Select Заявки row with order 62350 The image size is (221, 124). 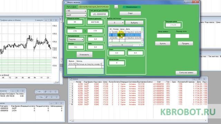138,84
